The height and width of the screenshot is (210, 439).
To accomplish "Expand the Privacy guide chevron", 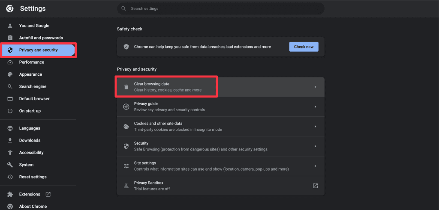I will click(315, 106).
